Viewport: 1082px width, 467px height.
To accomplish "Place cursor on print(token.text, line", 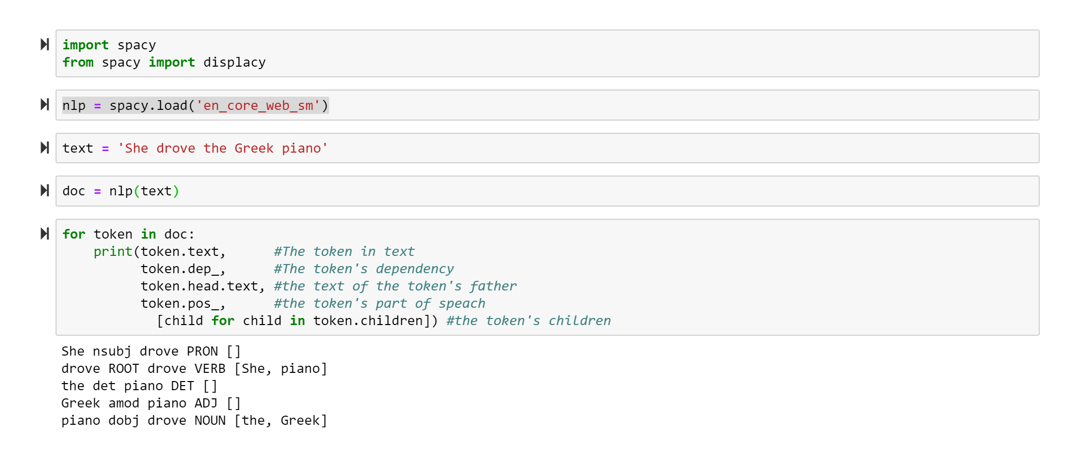I will point(159,252).
